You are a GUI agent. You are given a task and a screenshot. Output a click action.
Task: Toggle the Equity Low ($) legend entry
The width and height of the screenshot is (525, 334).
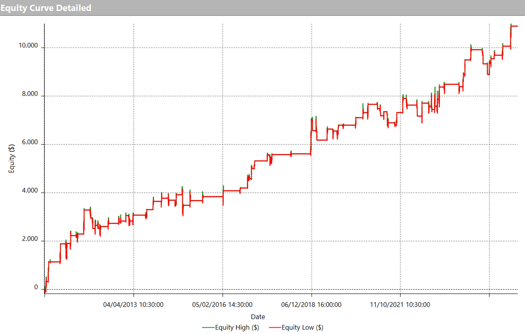[302, 327]
